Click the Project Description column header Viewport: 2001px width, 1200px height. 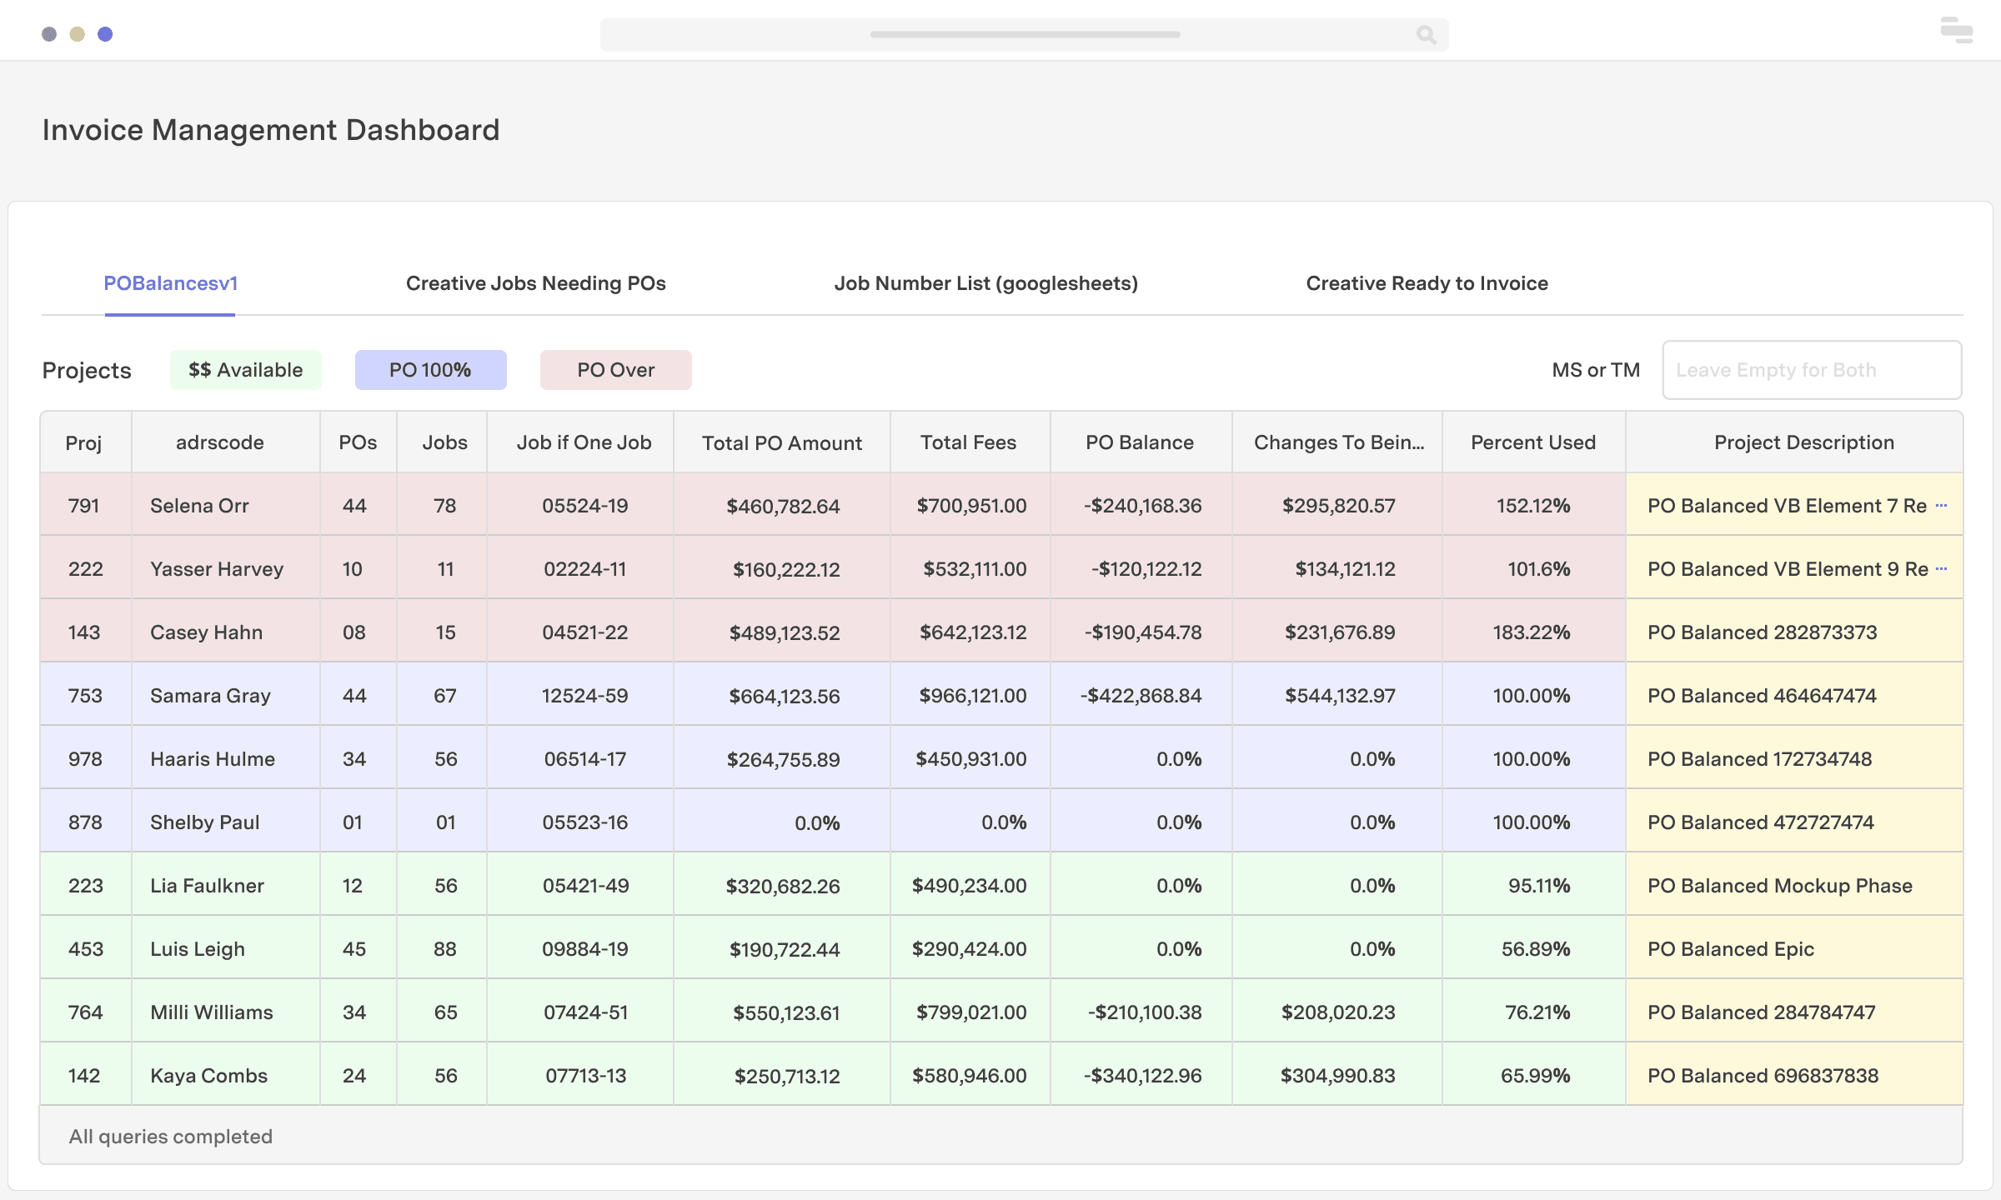[1803, 442]
